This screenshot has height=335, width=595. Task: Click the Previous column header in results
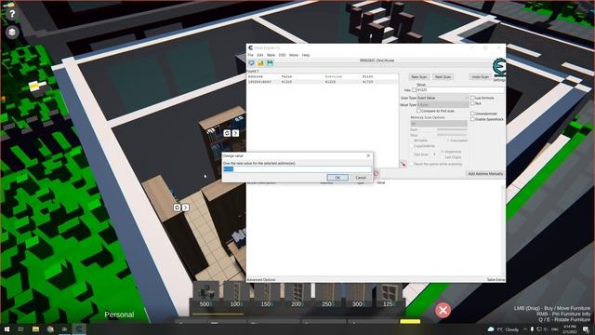tap(334, 76)
